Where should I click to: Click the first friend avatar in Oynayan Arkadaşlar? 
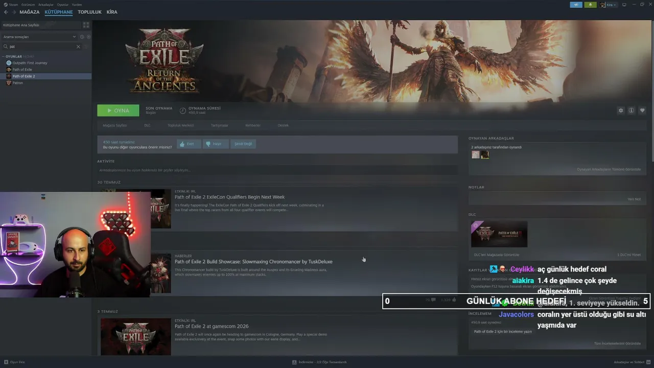476,154
